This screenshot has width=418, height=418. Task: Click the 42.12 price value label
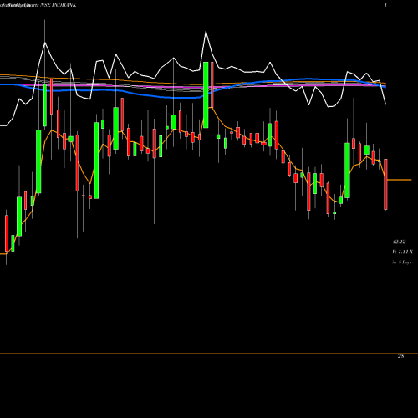[x=399, y=242]
